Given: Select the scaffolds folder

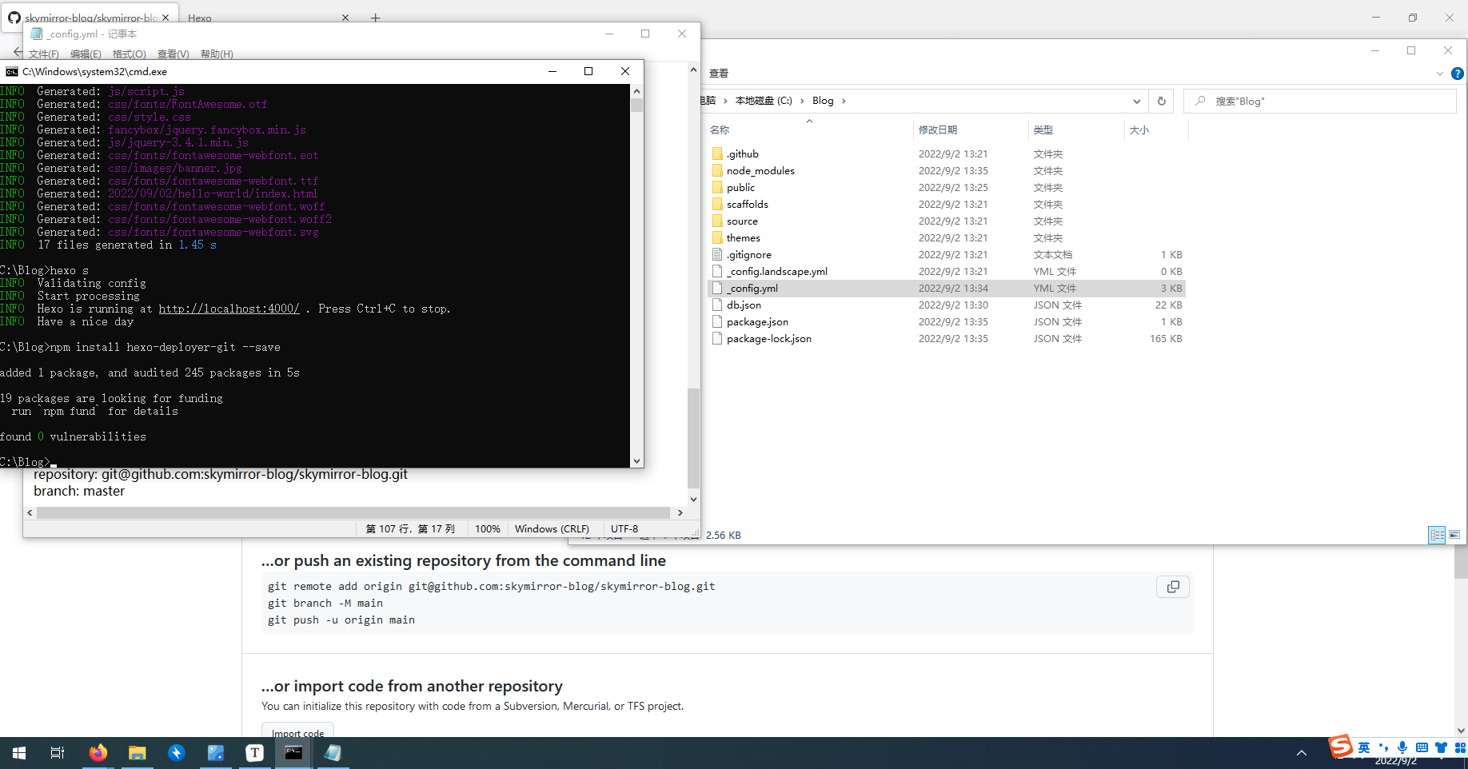Looking at the screenshot, I should click(x=946, y=204).
